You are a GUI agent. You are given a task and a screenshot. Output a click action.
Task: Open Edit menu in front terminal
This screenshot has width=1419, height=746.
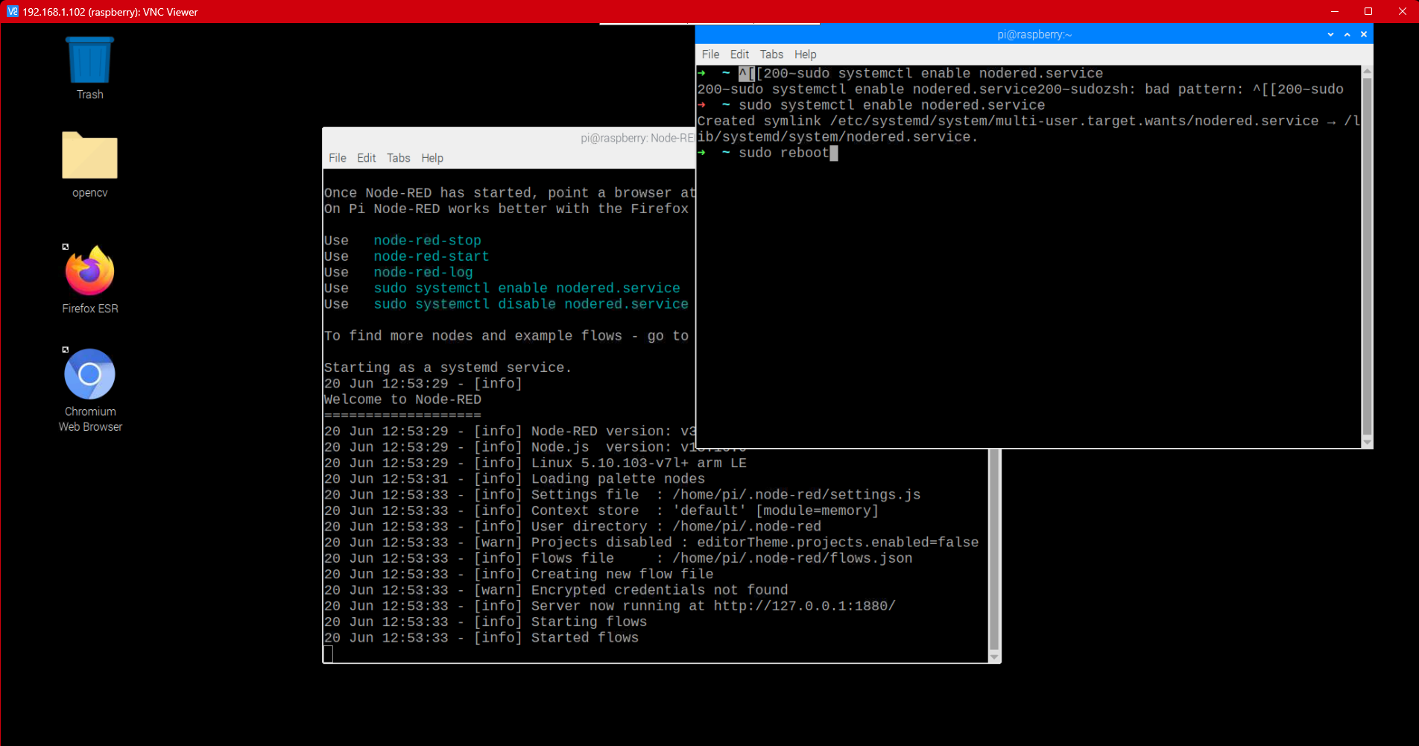[x=739, y=54]
